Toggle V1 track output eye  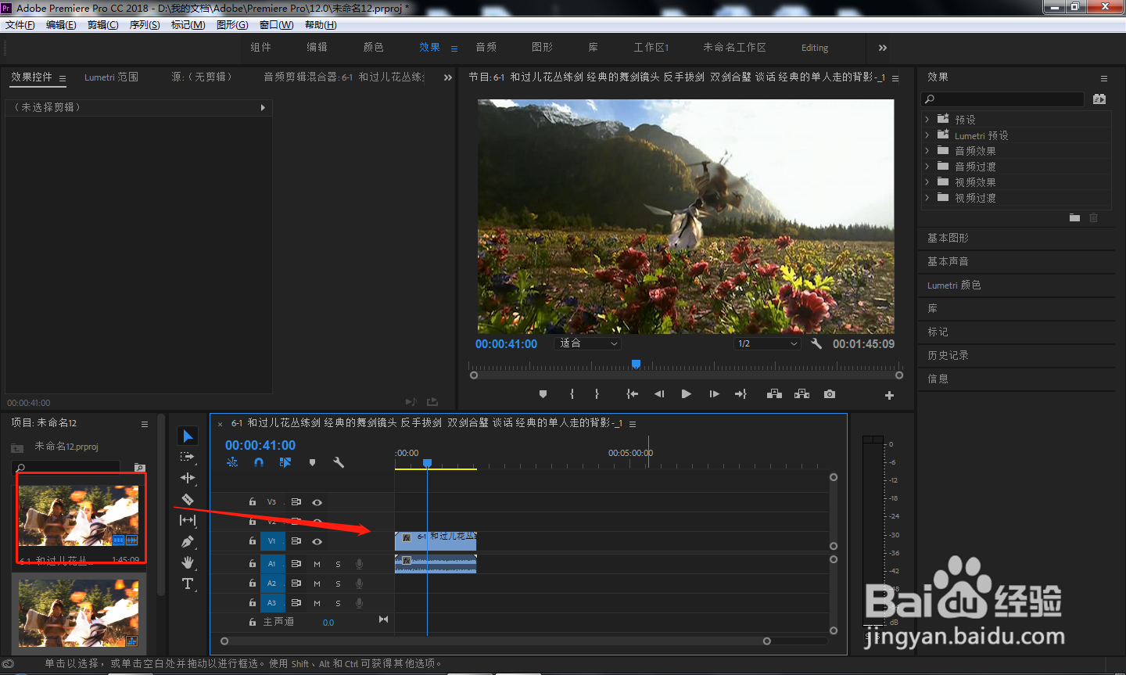pyautogui.click(x=317, y=541)
